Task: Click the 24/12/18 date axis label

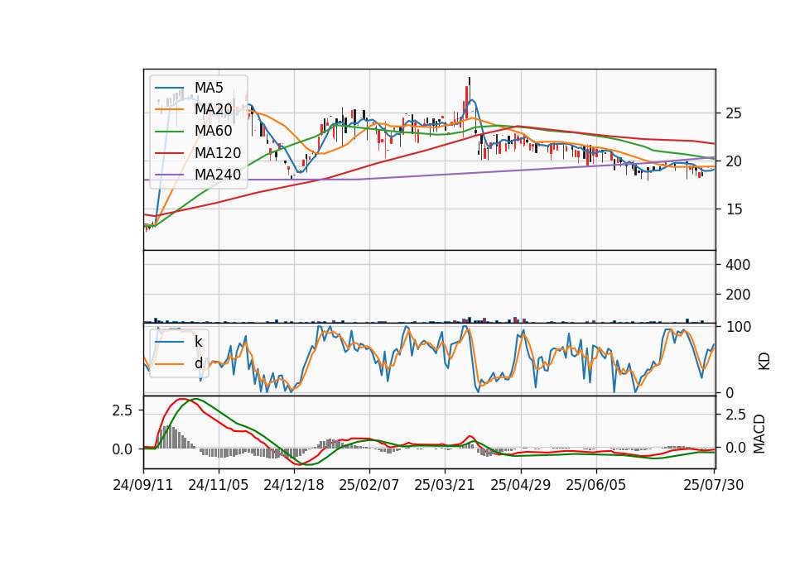Action: (293, 485)
